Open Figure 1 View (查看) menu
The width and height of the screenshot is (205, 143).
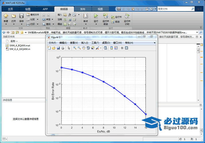[74, 43]
